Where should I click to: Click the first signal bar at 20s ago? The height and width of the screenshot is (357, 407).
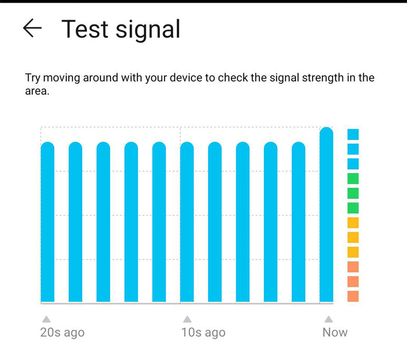tap(47, 222)
